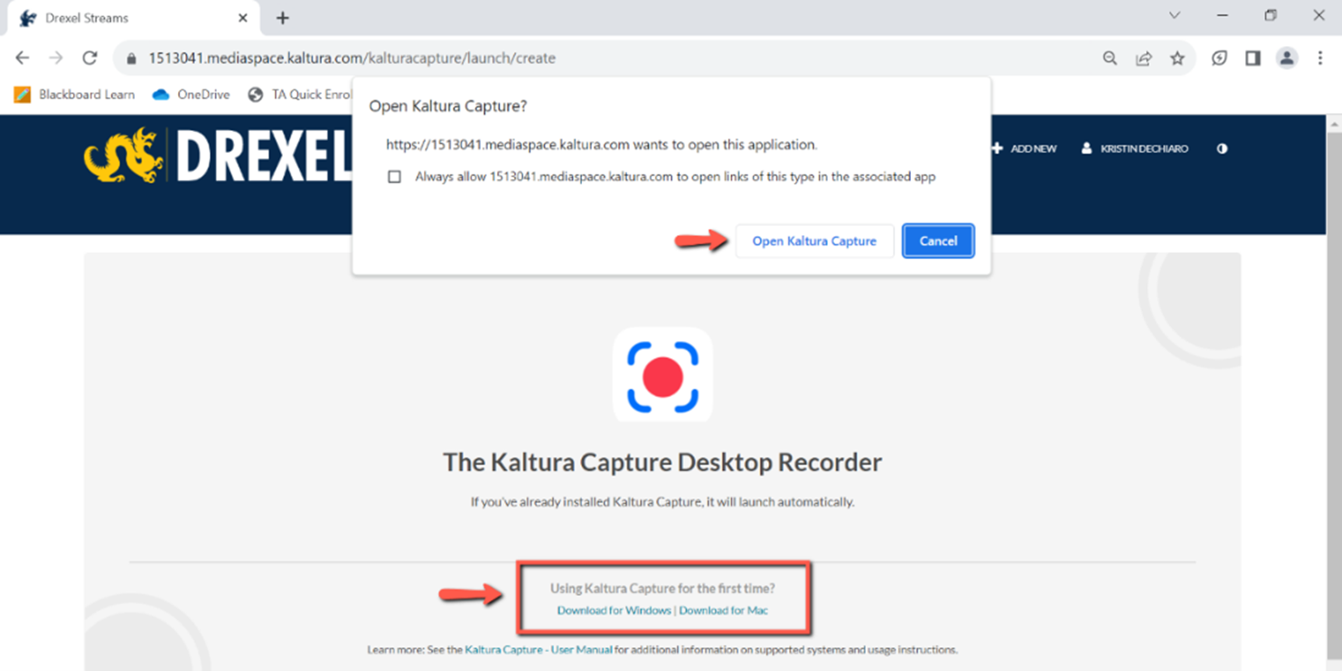
Task: Click the padlock site info icon
Action: click(132, 59)
